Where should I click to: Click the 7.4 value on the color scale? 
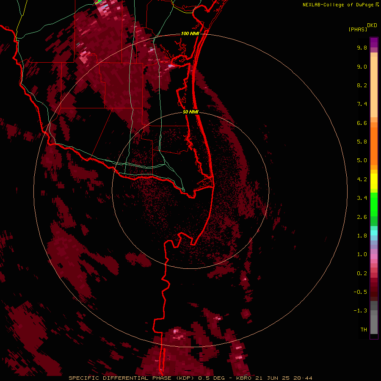[362, 104]
